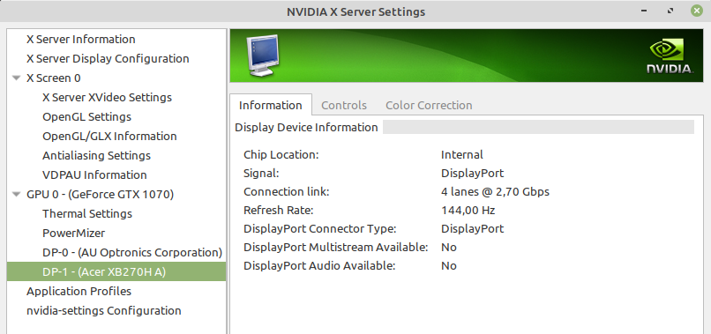Select X Screen 0 entry
The width and height of the screenshot is (711, 334).
[x=54, y=78]
